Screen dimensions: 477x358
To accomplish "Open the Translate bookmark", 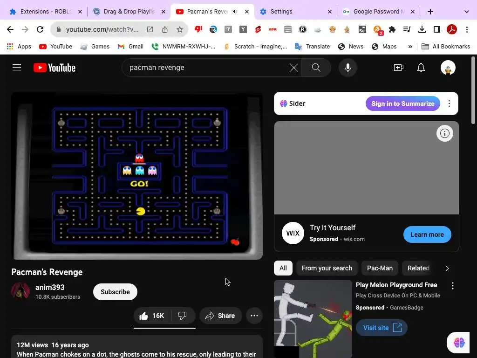I will 313,47.
